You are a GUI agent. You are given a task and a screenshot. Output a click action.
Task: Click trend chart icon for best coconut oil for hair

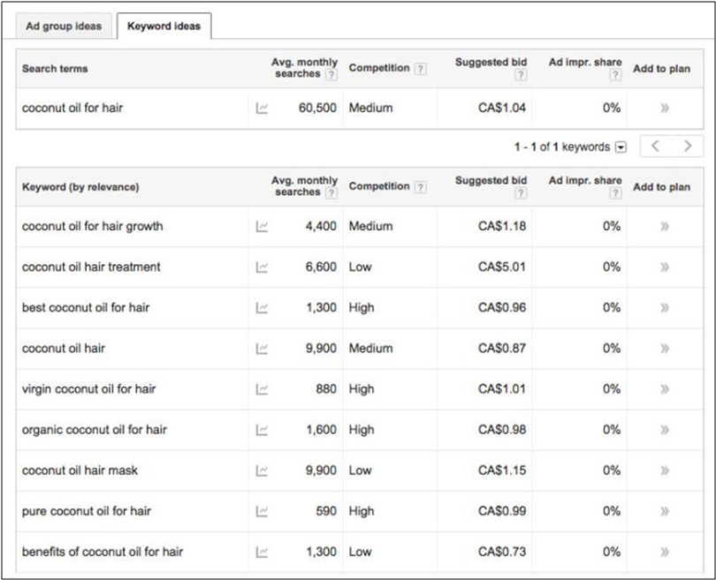pos(262,307)
